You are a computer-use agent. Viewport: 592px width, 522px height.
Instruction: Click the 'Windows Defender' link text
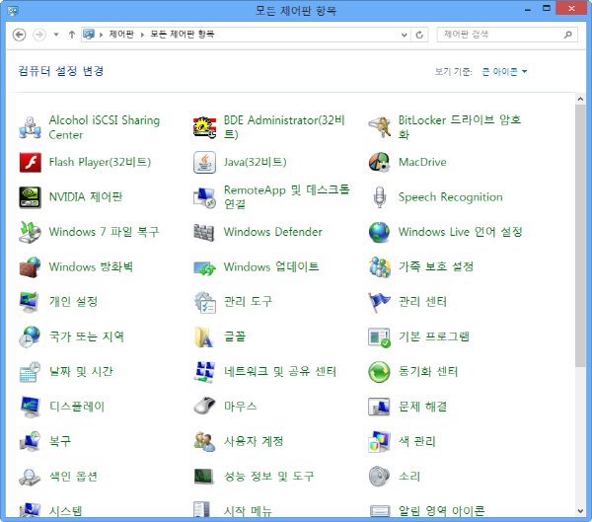click(273, 232)
